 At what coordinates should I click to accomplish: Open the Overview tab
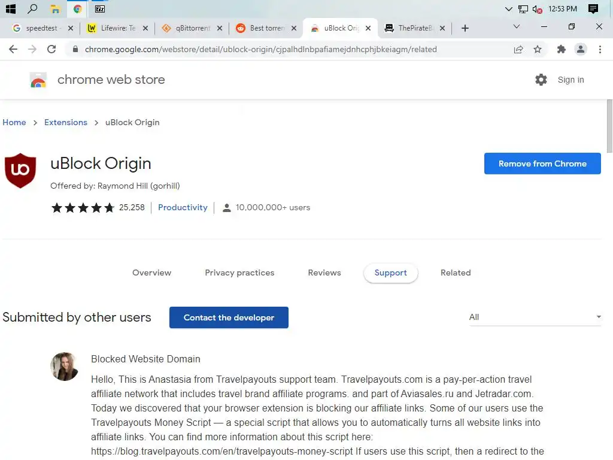coord(151,273)
